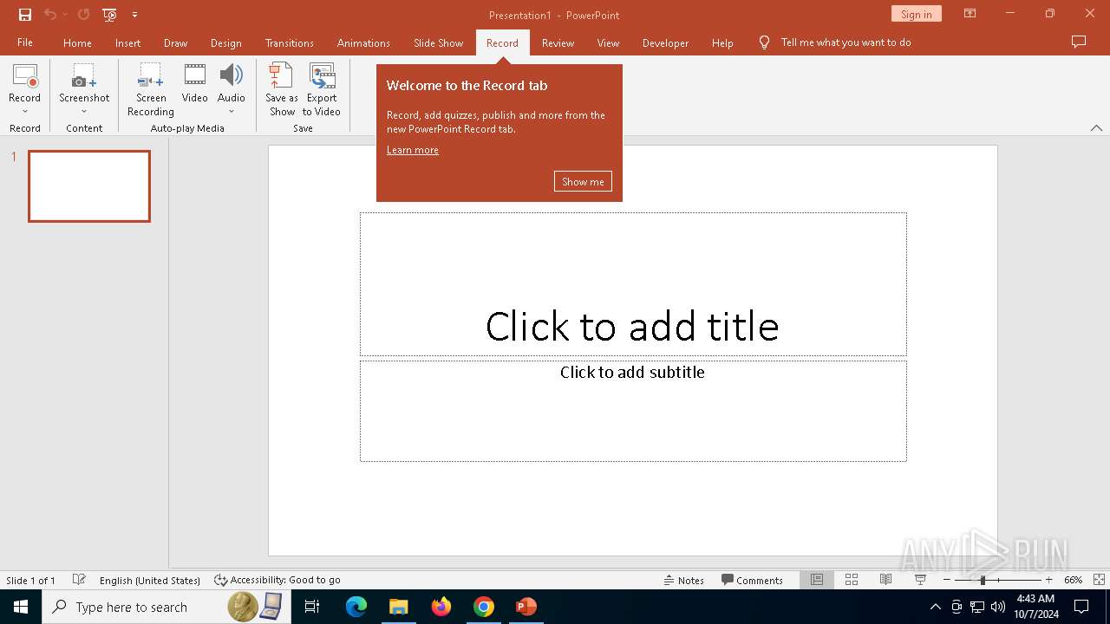Start slideshow from beginning via quick access icon
Image resolution: width=1110 pixels, height=624 pixels.
point(109,15)
